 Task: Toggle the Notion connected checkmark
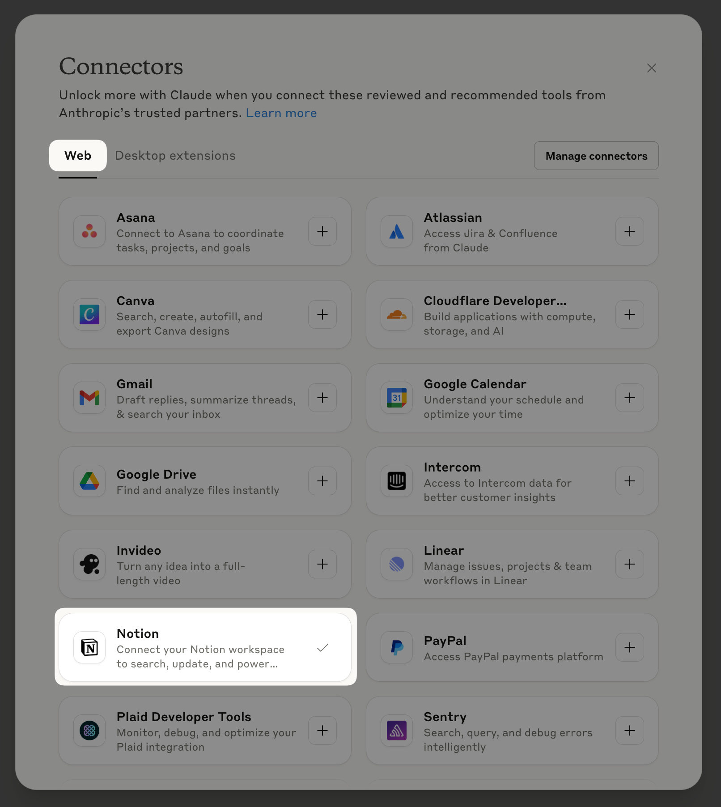coord(322,647)
